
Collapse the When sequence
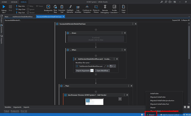coord(125,50)
